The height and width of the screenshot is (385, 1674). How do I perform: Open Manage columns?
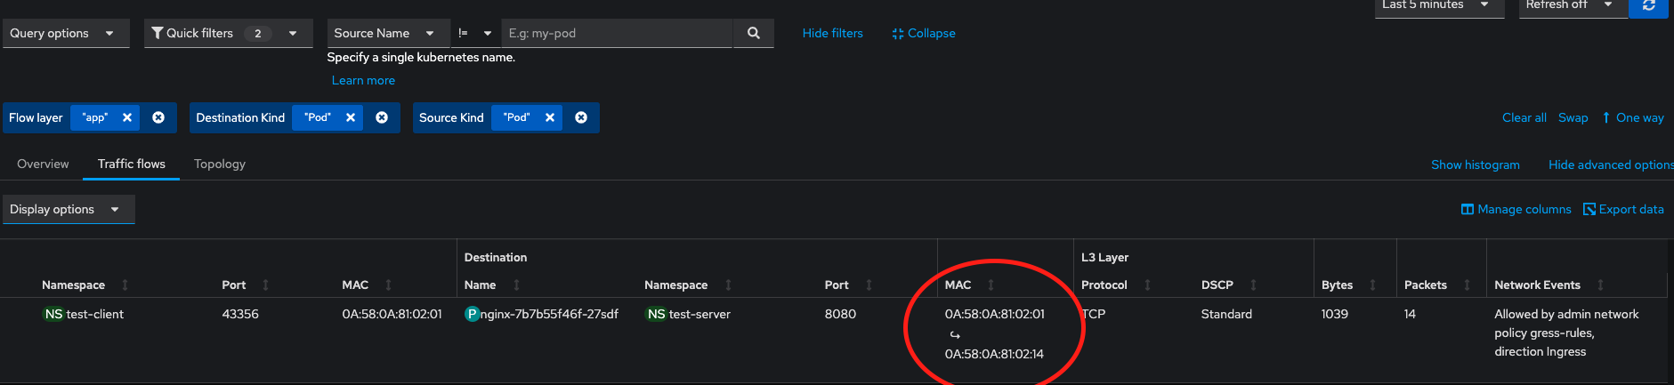coord(1516,209)
